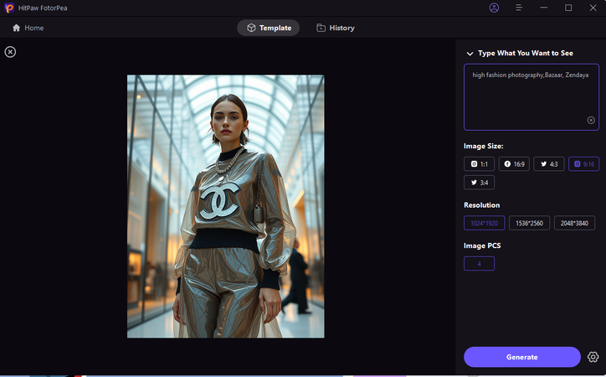This screenshot has height=377, width=606.
Task: Open the user account profile icon
Action: tap(494, 8)
